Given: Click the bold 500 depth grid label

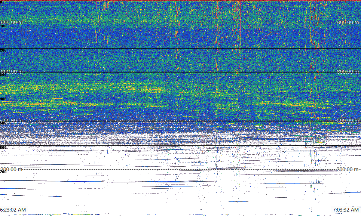Looking at the screenshot, I should point(3,123).
